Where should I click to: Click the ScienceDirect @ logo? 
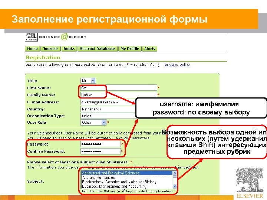click(63, 37)
